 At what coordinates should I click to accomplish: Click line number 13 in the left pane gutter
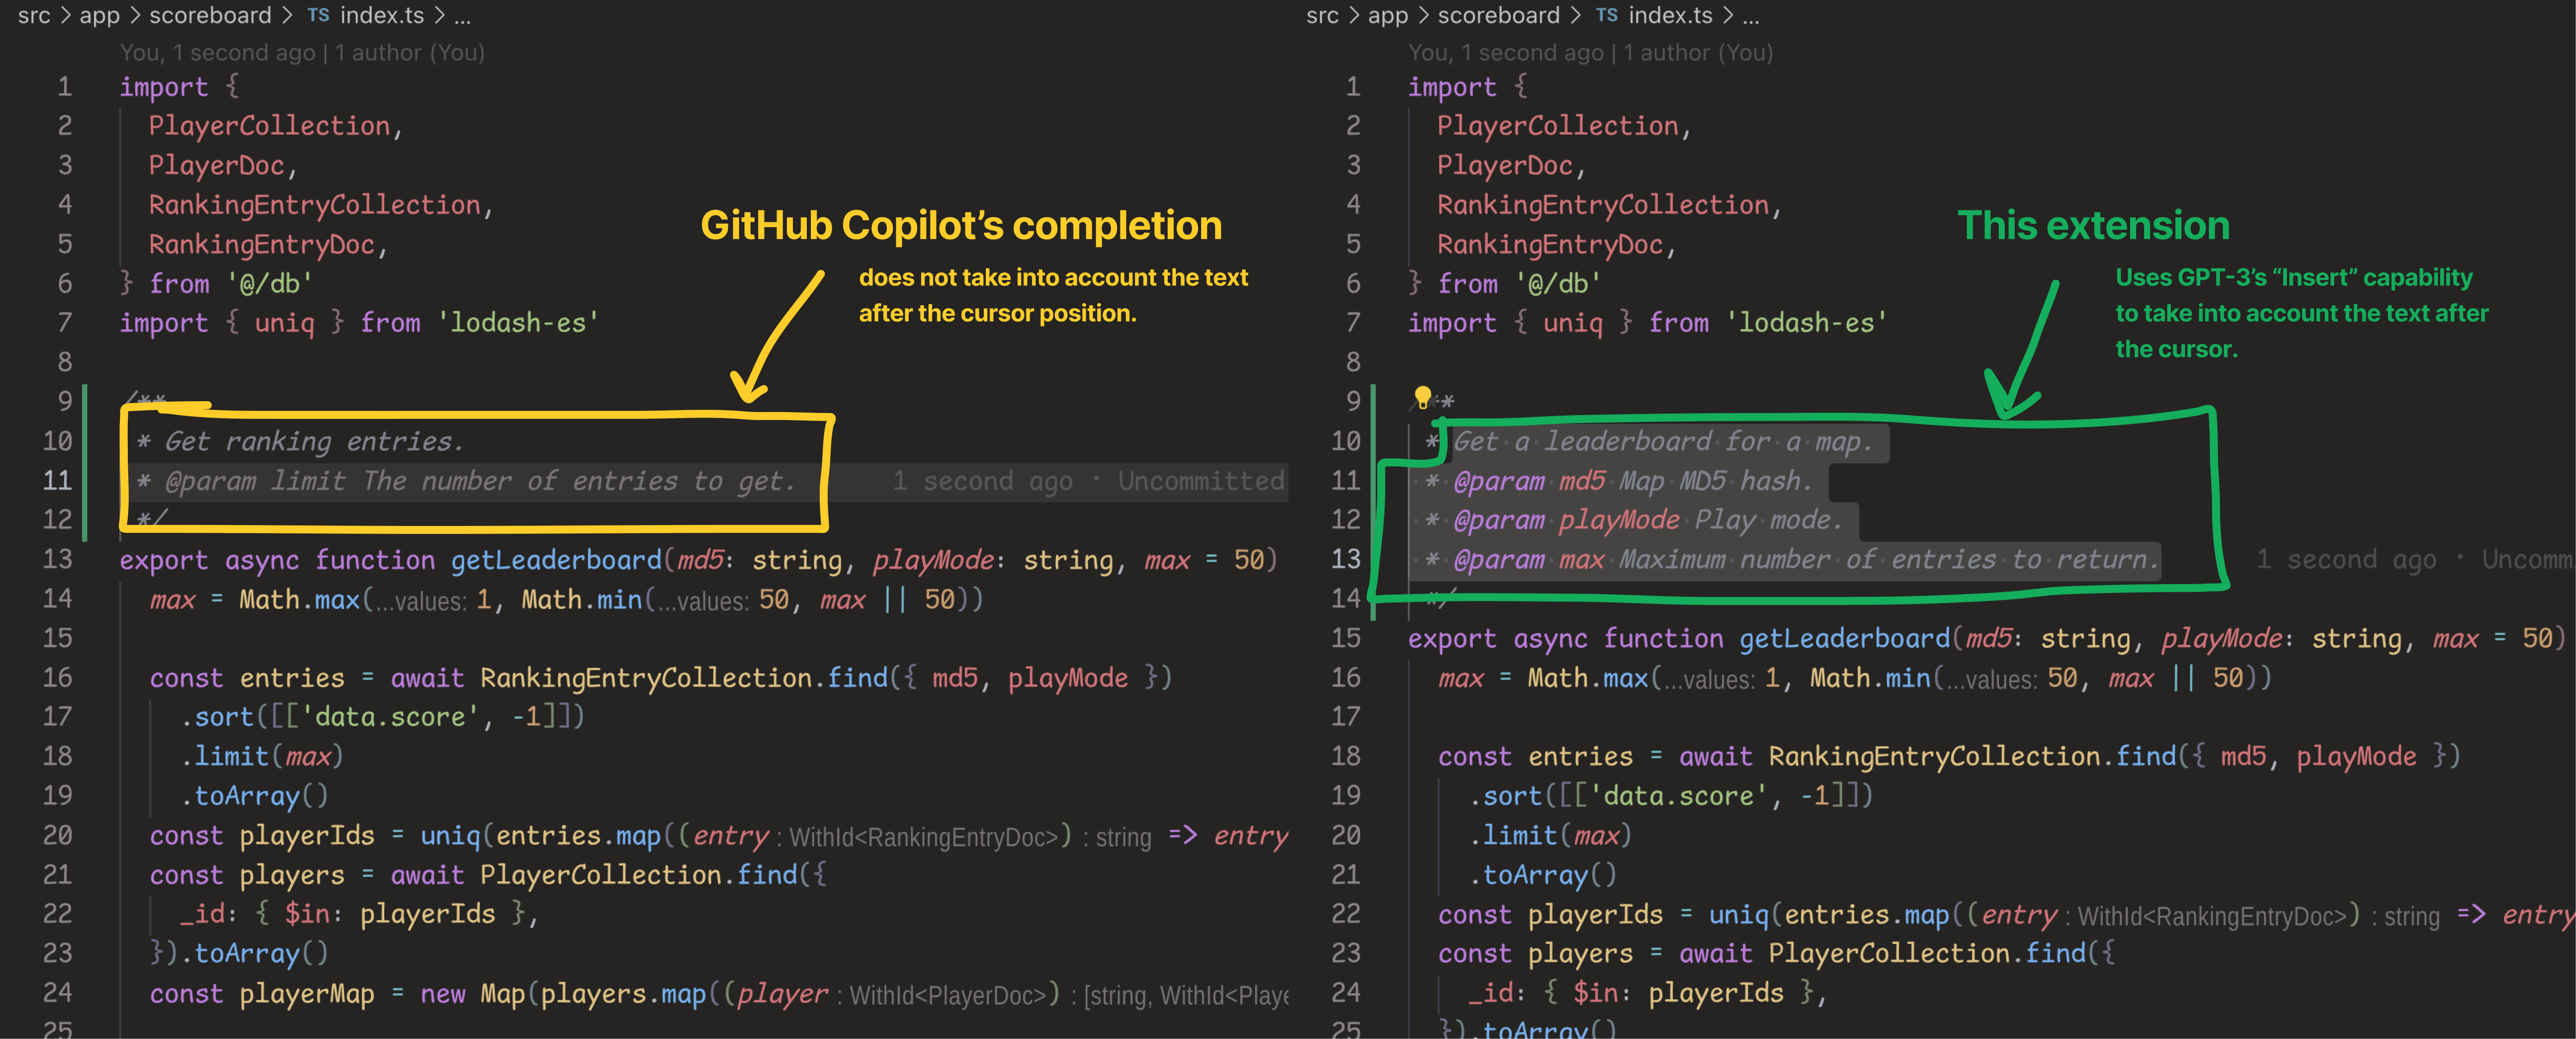tap(57, 559)
